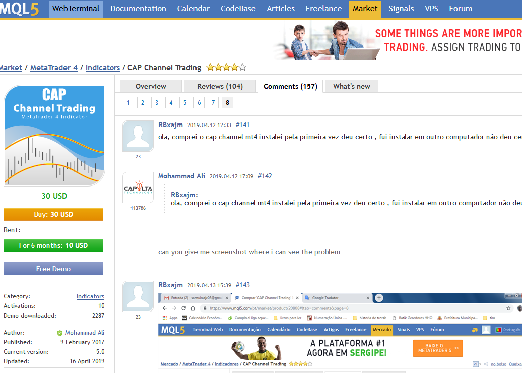Select current comments page 8
Screen dimensions: 522x373
click(227, 103)
